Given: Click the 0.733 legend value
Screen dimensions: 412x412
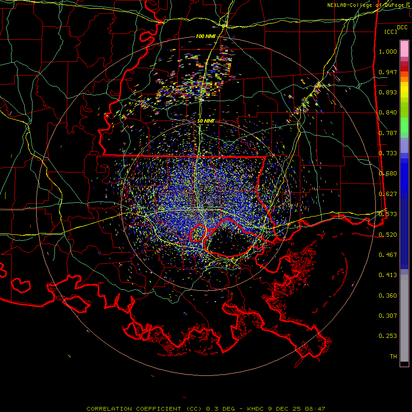Looking at the screenshot, I should 388,153.
